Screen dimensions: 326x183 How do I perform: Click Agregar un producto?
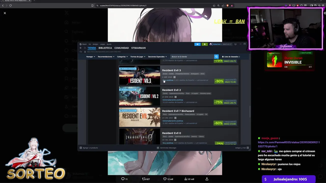coord(89,148)
